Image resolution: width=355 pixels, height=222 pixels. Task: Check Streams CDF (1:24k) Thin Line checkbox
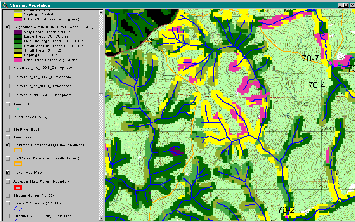8,216
